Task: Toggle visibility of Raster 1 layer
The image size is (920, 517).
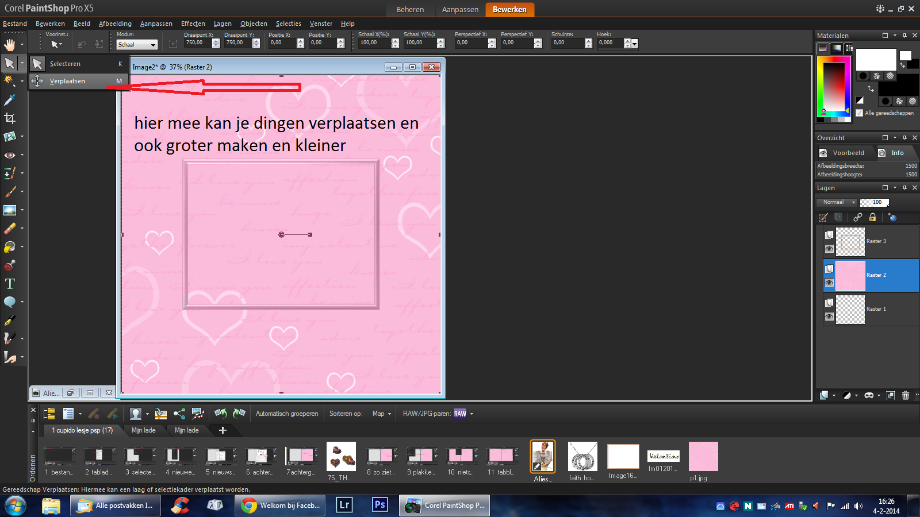Action: pyautogui.click(x=829, y=317)
